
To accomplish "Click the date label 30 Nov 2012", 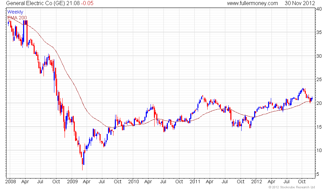I will pos(300,3).
